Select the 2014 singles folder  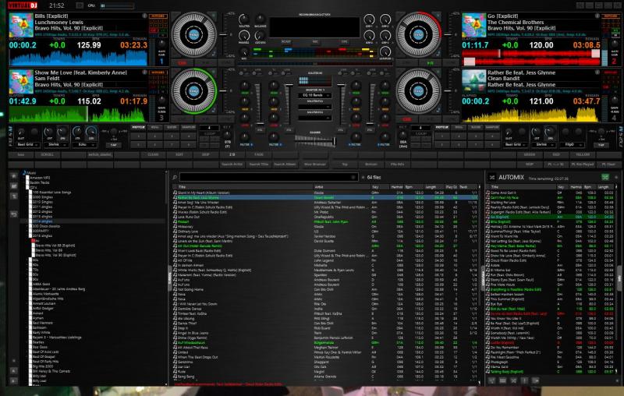(x=42, y=221)
